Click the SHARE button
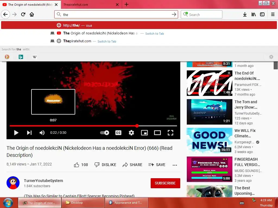Screen dimensions: 278x208 [x=132, y=165]
